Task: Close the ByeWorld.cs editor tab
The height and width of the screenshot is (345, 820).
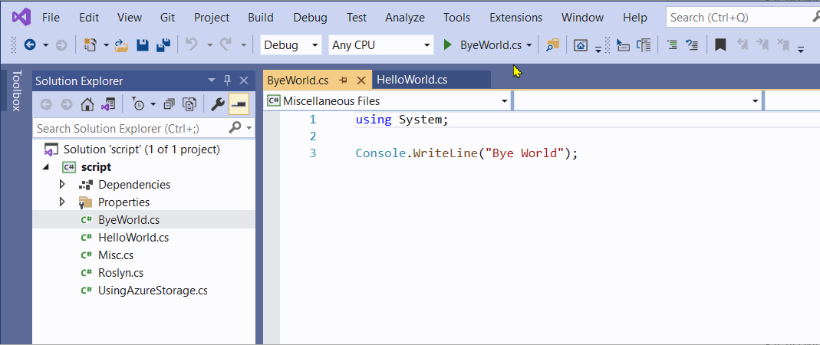Action: 361,80
